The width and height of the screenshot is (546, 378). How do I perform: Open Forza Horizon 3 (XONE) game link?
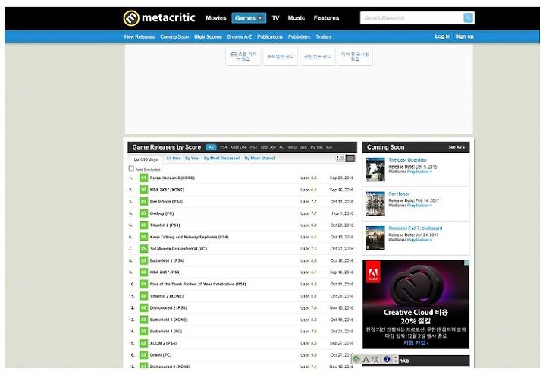[172, 178]
